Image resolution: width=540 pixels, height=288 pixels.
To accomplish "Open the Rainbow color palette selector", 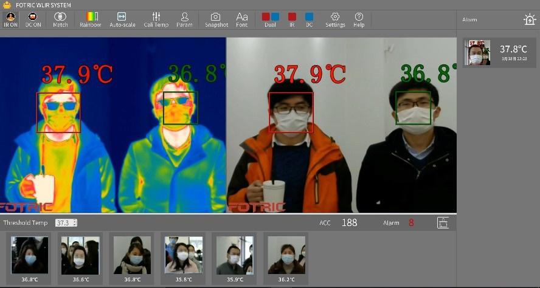I will click(90, 19).
